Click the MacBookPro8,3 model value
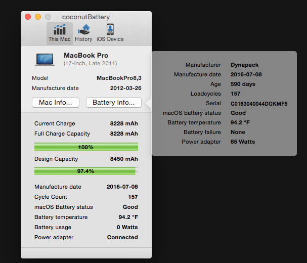The image size is (307, 263). click(119, 78)
